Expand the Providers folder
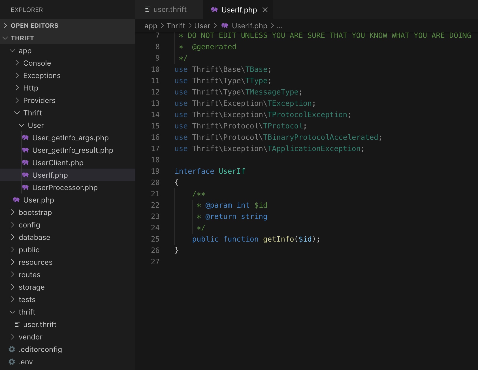The height and width of the screenshot is (370, 478). coord(67,100)
